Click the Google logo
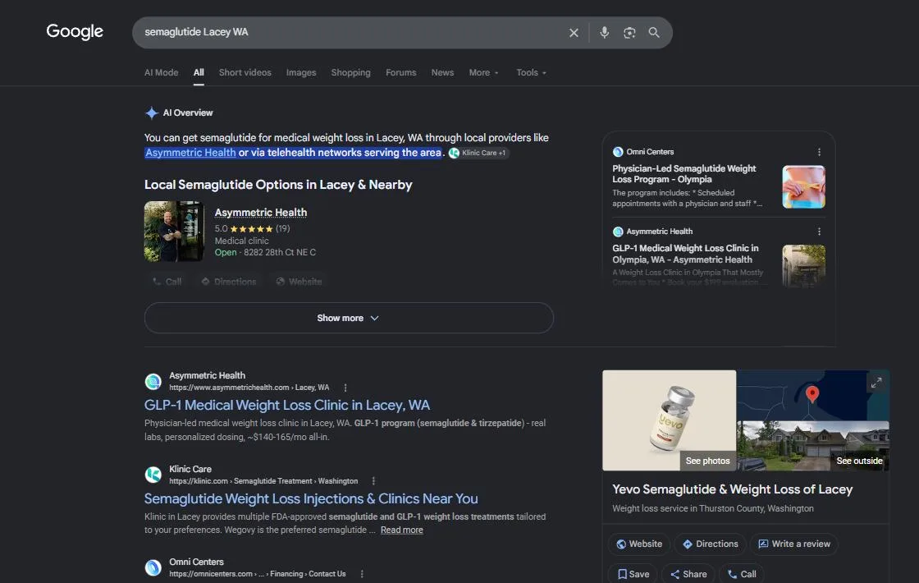This screenshot has width=919, height=583. point(75,32)
